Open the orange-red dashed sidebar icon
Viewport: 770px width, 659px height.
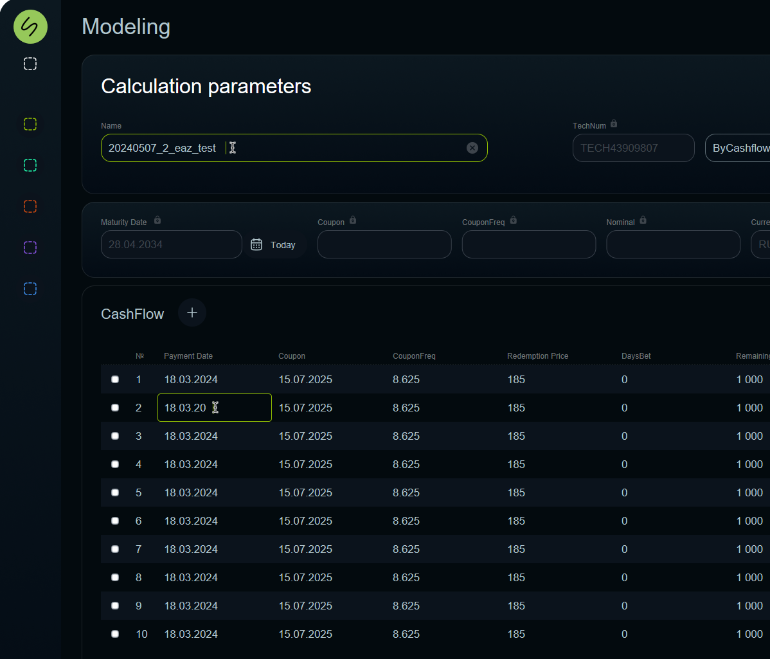[x=30, y=206]
